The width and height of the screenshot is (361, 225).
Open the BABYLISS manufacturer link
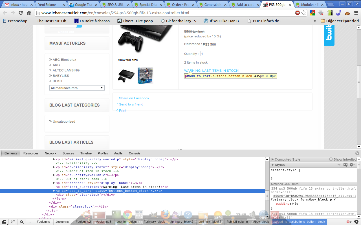click(61, 76)
